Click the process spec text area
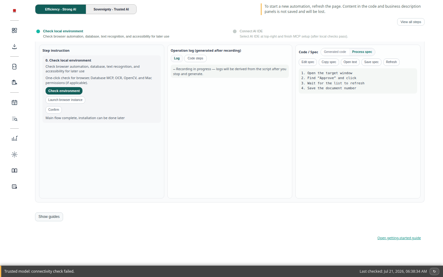 pos(358,81)
